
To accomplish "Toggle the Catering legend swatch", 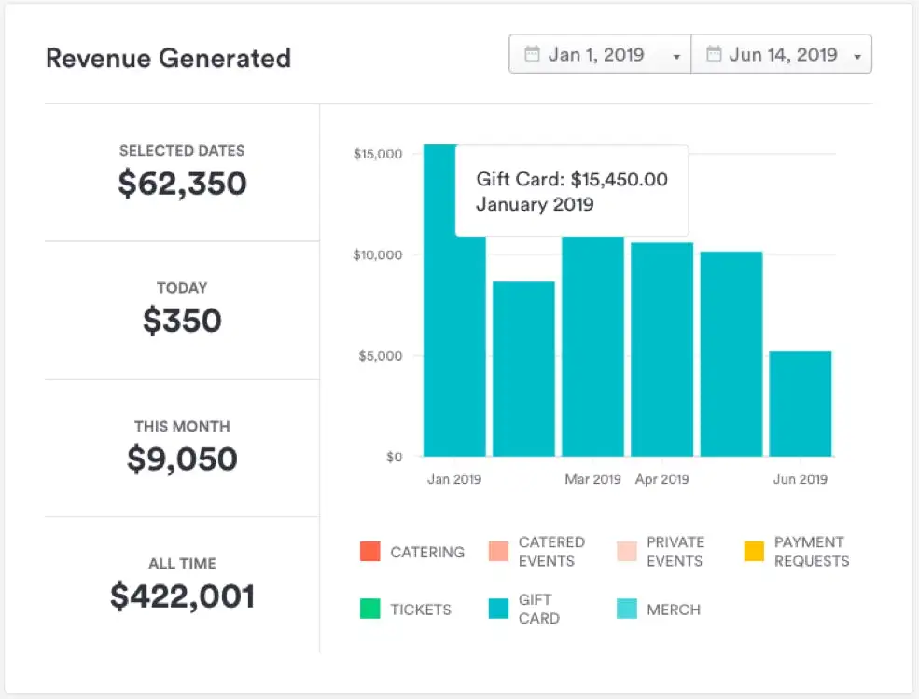I will click(x=370, y=552).
